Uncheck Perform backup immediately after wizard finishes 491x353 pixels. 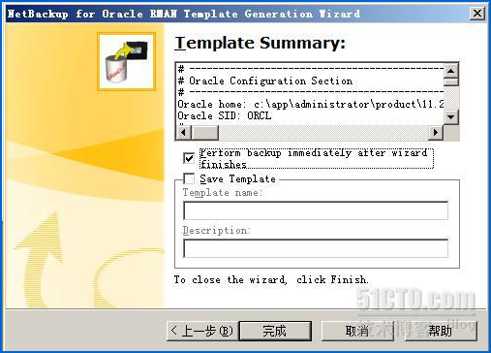click(189, 158)
